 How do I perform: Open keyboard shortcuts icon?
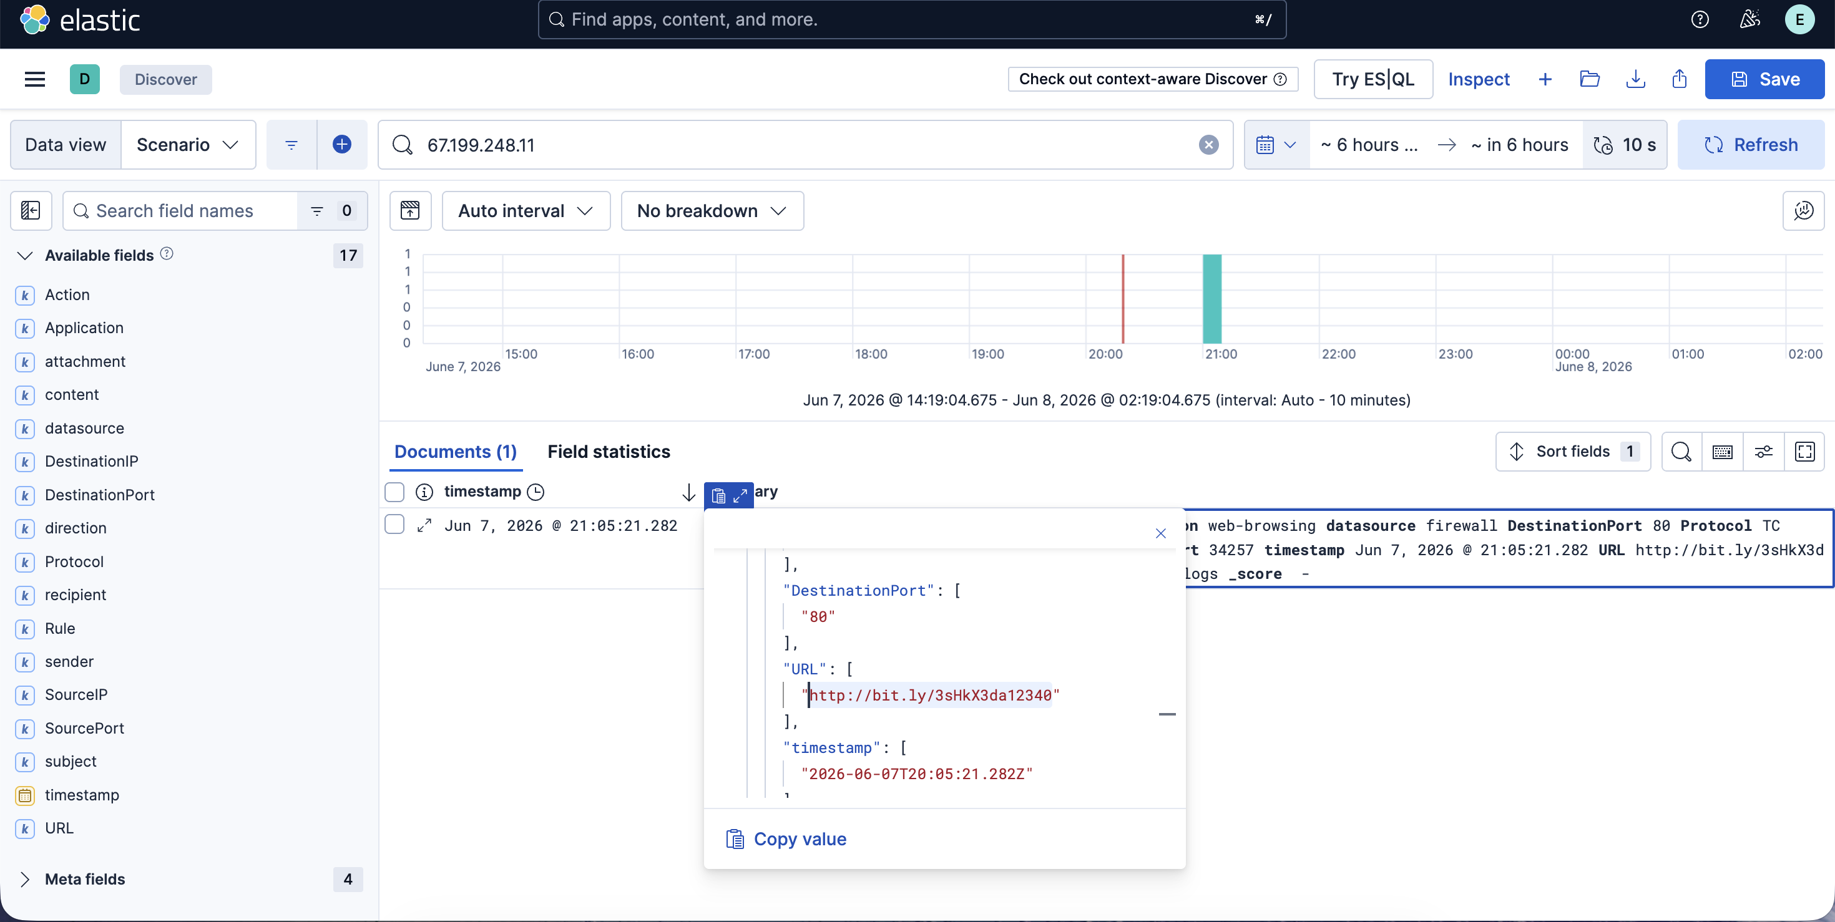pyautogui.click(x=1723, y=452)
